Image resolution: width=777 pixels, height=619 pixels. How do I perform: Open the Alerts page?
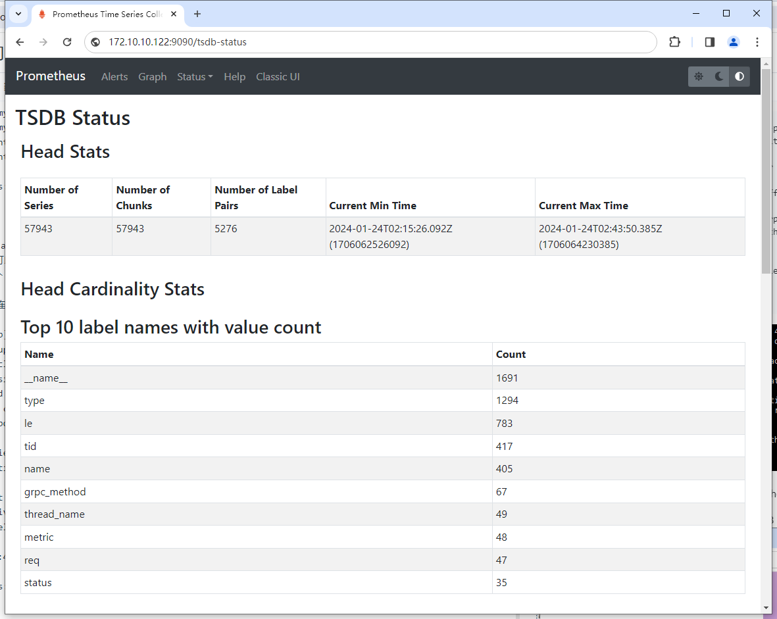(114, 77)
